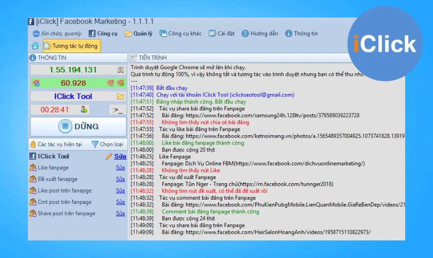Click the first right-side meat icon beside 60.928
The width and height of the screenshot is (433, 258).
[x=110, y=83]
